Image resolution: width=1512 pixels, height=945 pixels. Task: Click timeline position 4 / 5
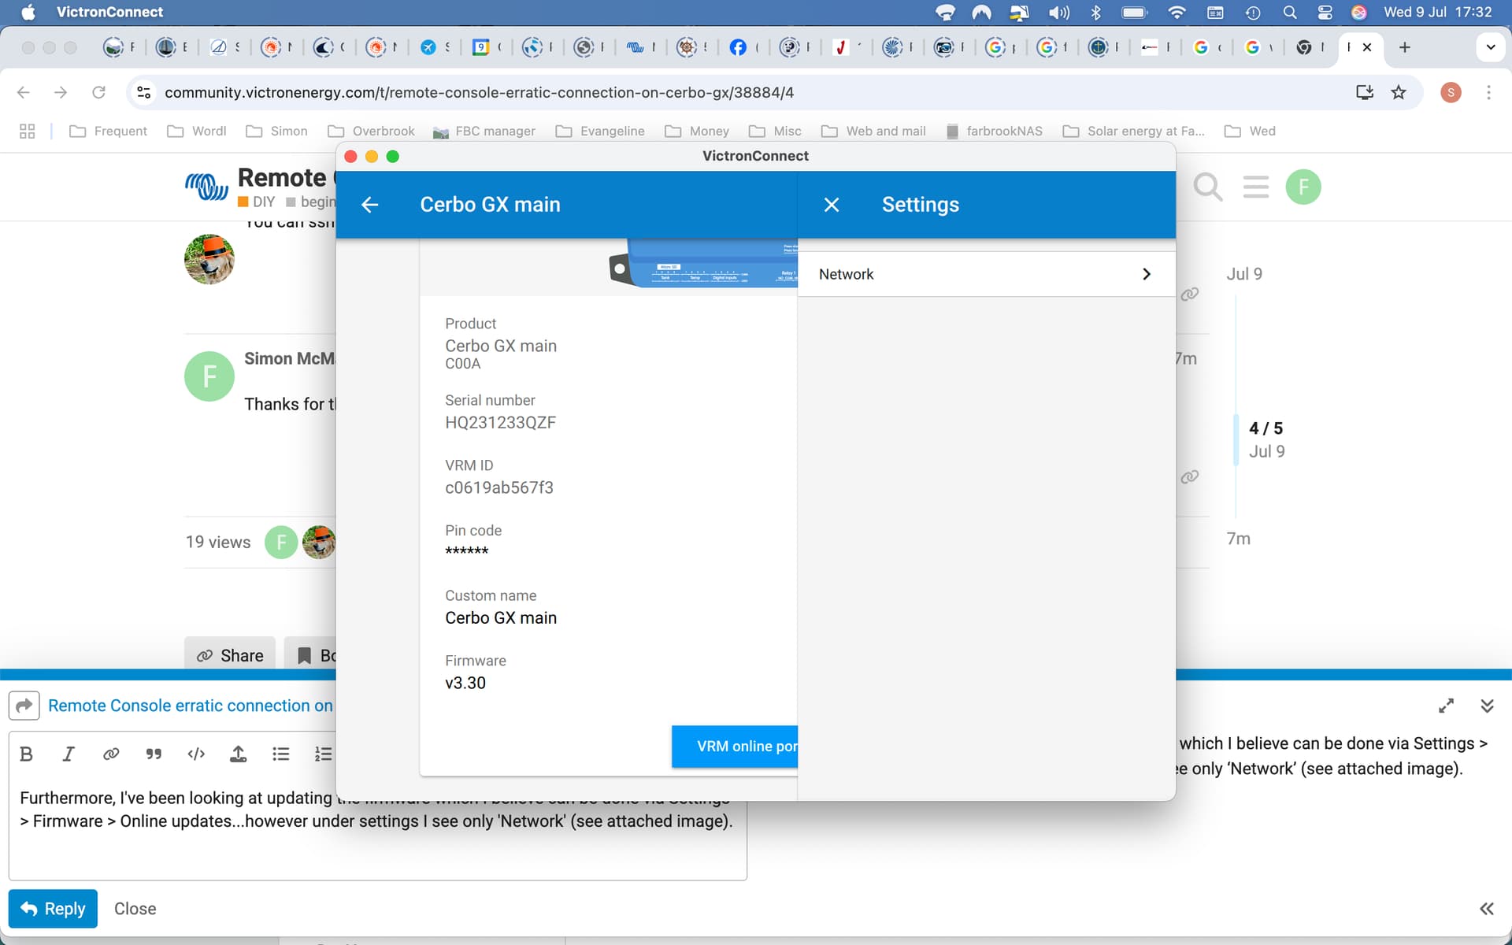[x=1266, y=428]
